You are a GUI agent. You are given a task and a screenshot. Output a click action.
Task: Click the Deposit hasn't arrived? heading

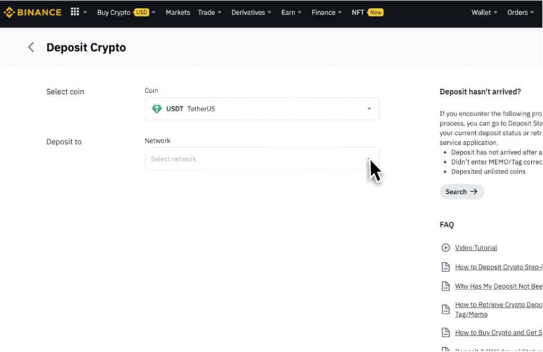pos(480,92)
